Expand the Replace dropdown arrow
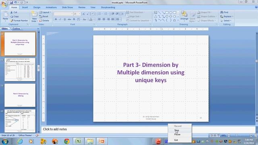 [x=232, y=17]
